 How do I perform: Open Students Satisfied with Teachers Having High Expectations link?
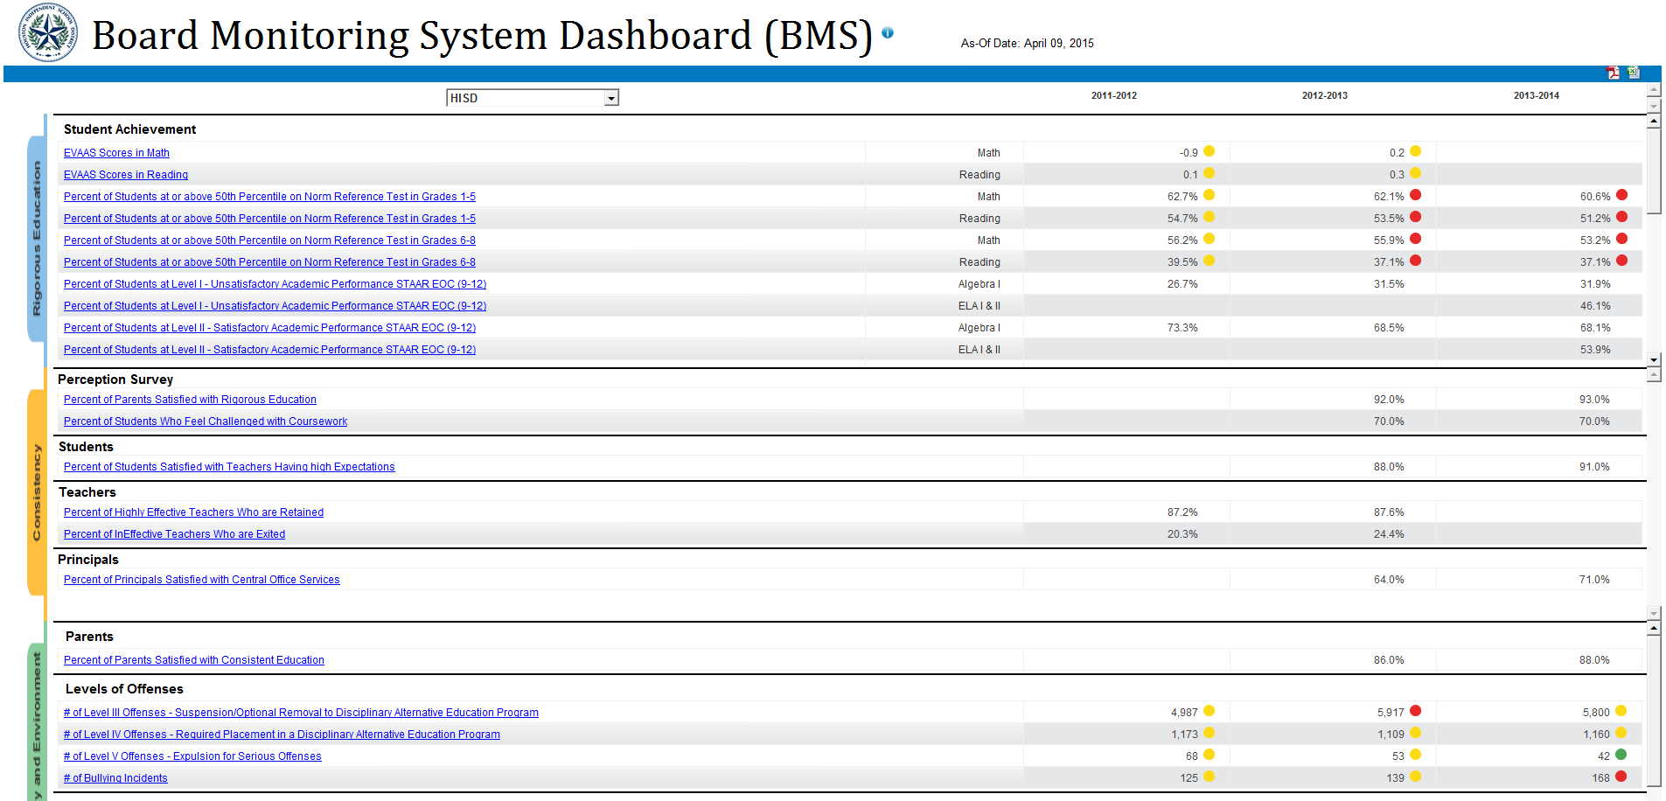pyautogui.click(x=229, y=467)
